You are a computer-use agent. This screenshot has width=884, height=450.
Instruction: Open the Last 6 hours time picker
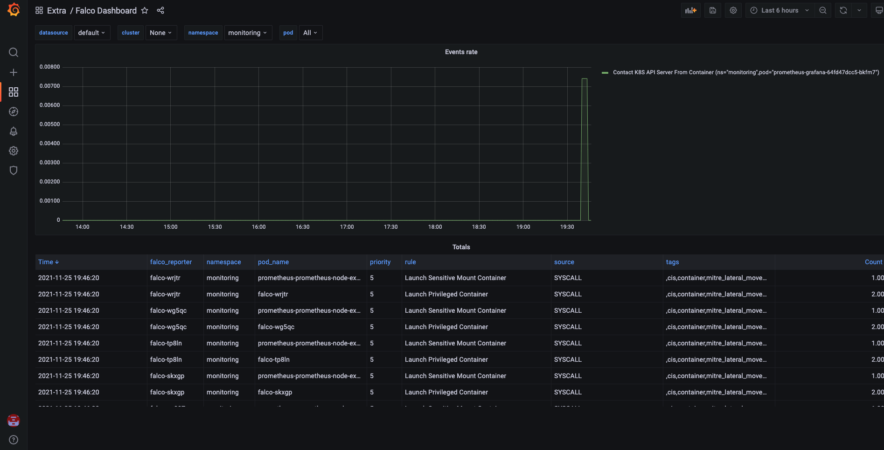click(780, 10)
